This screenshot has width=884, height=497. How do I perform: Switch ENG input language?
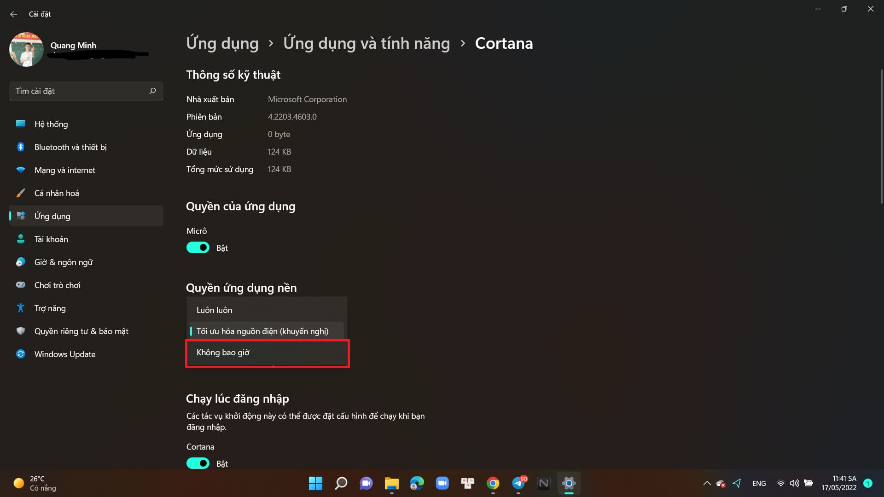(x=759, y=483)
